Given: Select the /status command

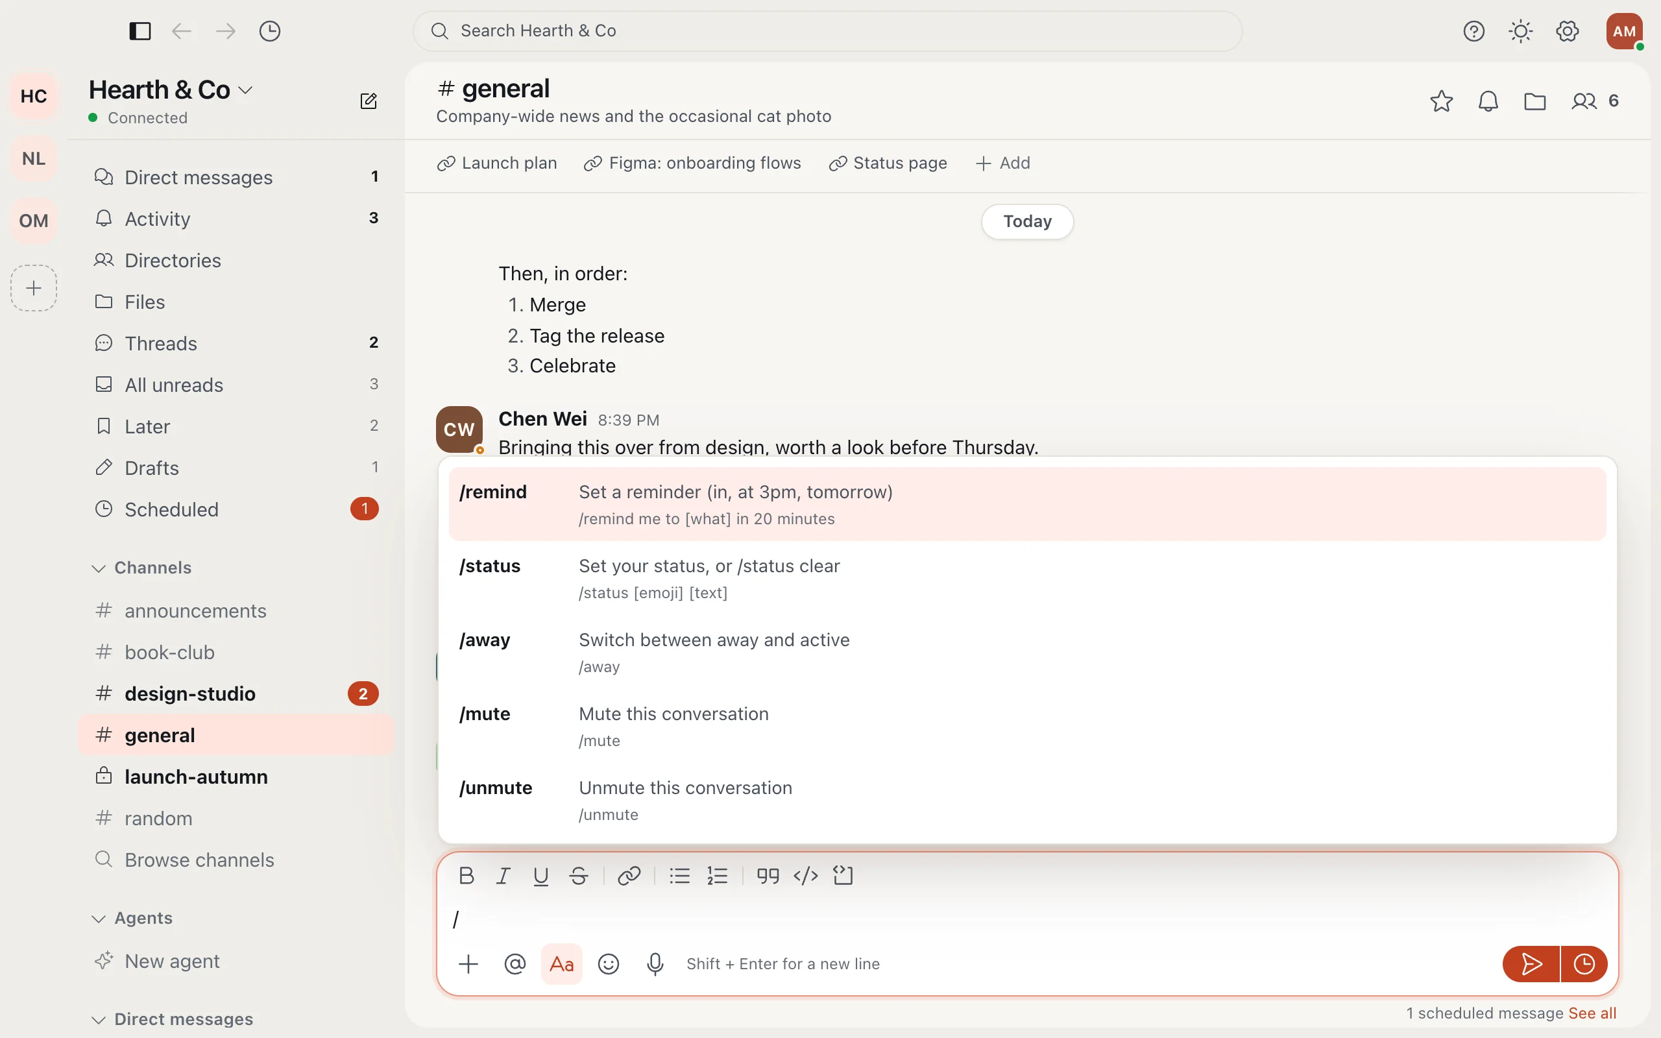Looking at the screenshot, I should pyautogui.click(x=1028, y=578).
